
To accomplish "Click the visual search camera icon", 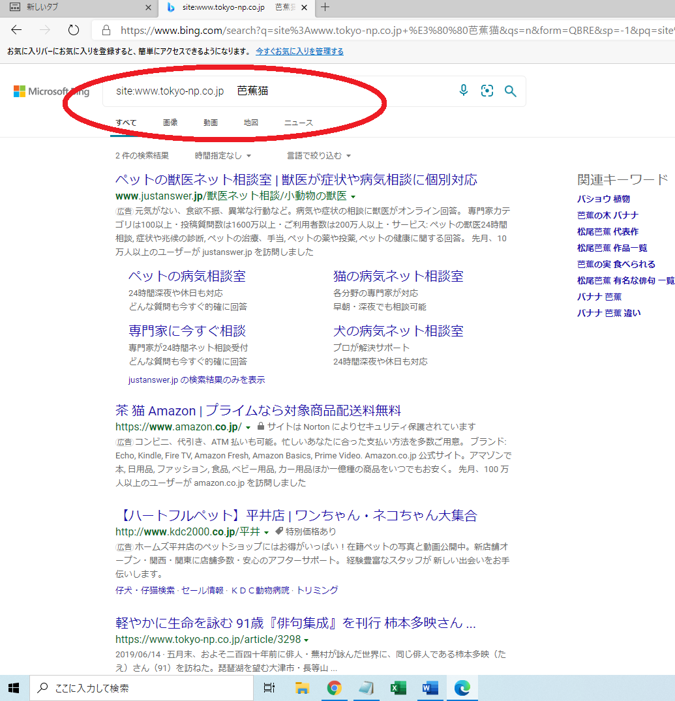I will 487,91.
